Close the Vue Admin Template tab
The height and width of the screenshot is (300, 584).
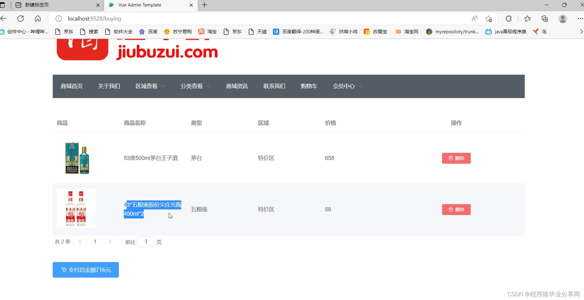tap(191, 5)
